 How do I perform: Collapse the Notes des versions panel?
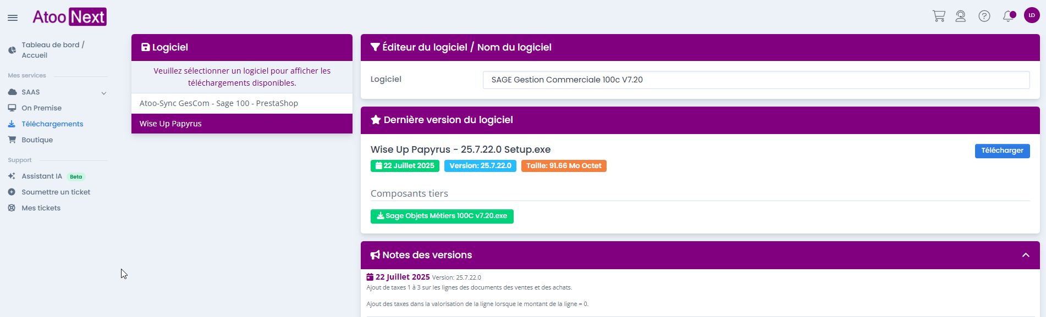pos(1025,255)
